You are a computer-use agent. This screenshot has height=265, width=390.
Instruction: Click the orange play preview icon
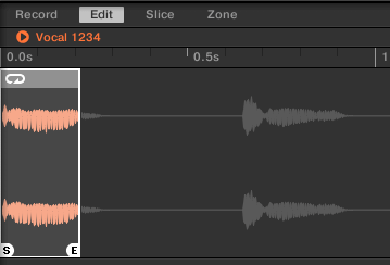(x=22, y=37)
